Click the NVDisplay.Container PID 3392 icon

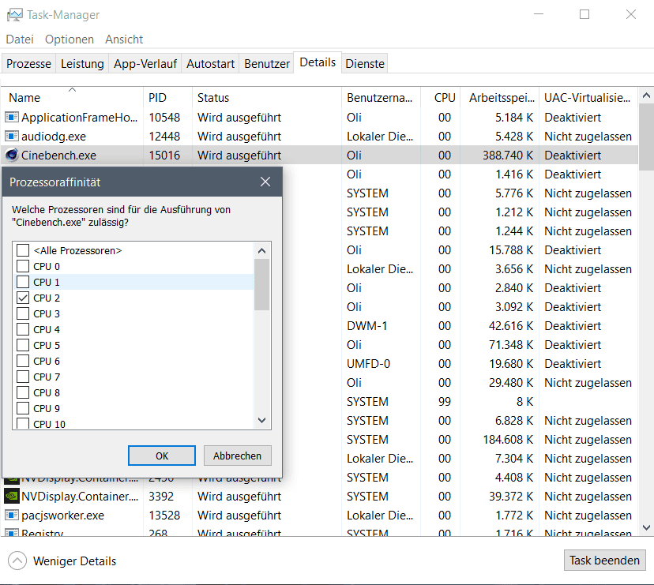click(12, 497)
